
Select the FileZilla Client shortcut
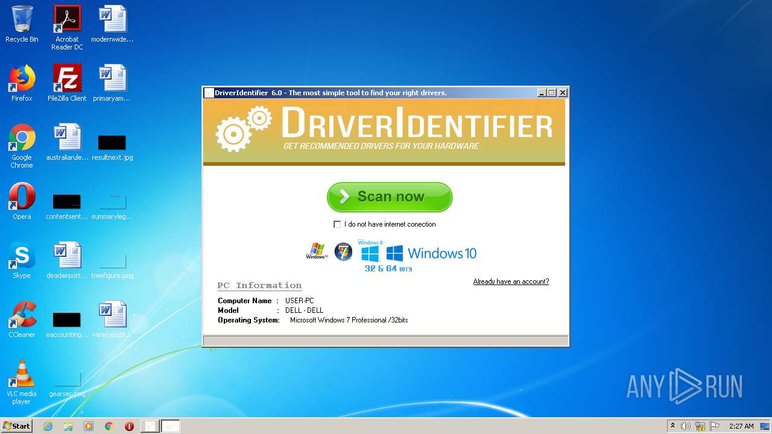coord(67,83)
